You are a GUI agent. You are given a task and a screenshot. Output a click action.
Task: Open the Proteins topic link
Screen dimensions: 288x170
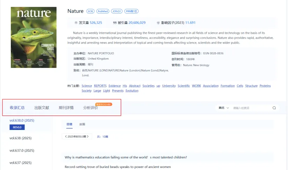point(265,86)
